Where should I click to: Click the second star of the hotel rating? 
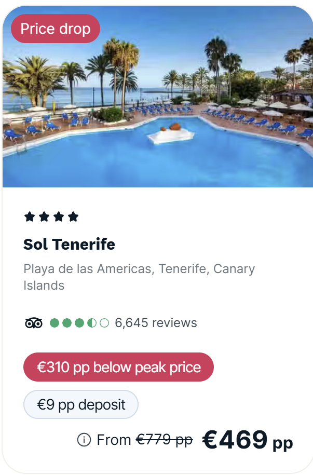click(x=44, y=216)
